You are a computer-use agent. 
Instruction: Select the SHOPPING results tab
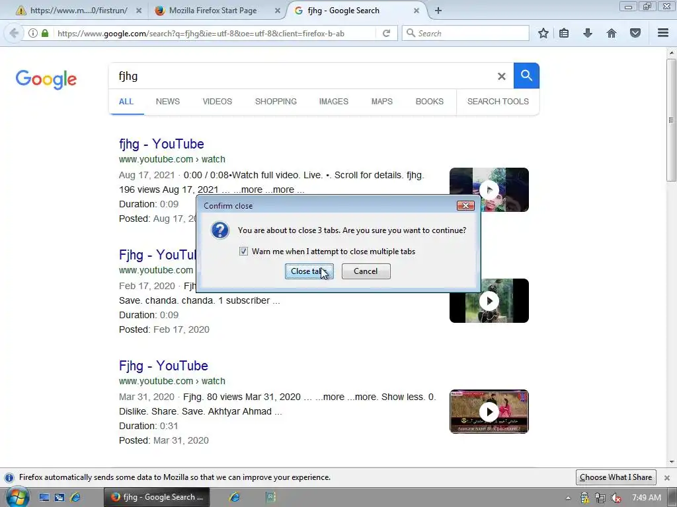click(x=276, y=102)
